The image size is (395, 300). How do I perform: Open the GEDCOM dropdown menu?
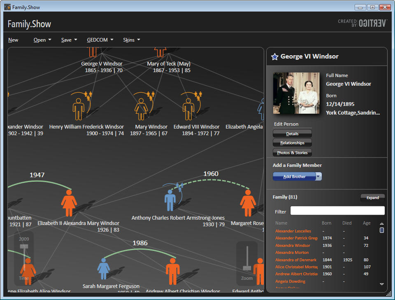100,40
